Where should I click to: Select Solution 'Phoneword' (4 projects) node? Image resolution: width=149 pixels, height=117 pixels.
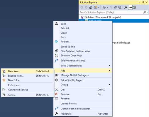[103, 17]
